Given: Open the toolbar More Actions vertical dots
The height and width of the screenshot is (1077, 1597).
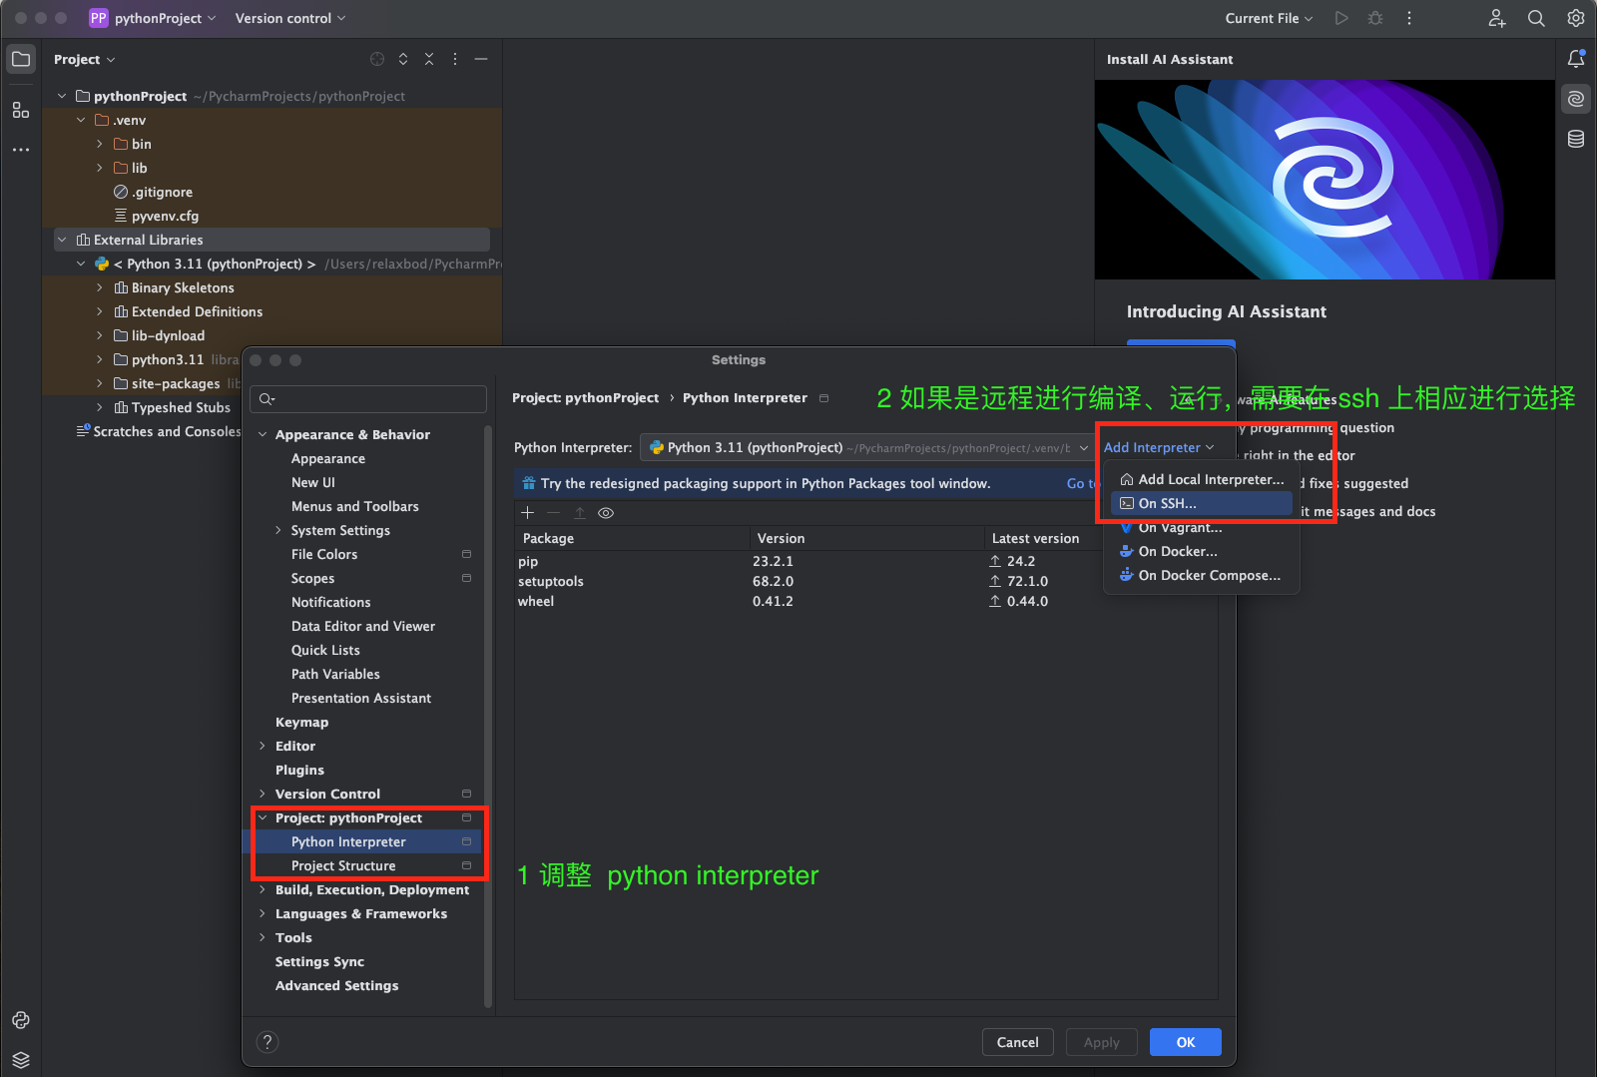Looking at the screenshot, I should [x=1409, y=18].
